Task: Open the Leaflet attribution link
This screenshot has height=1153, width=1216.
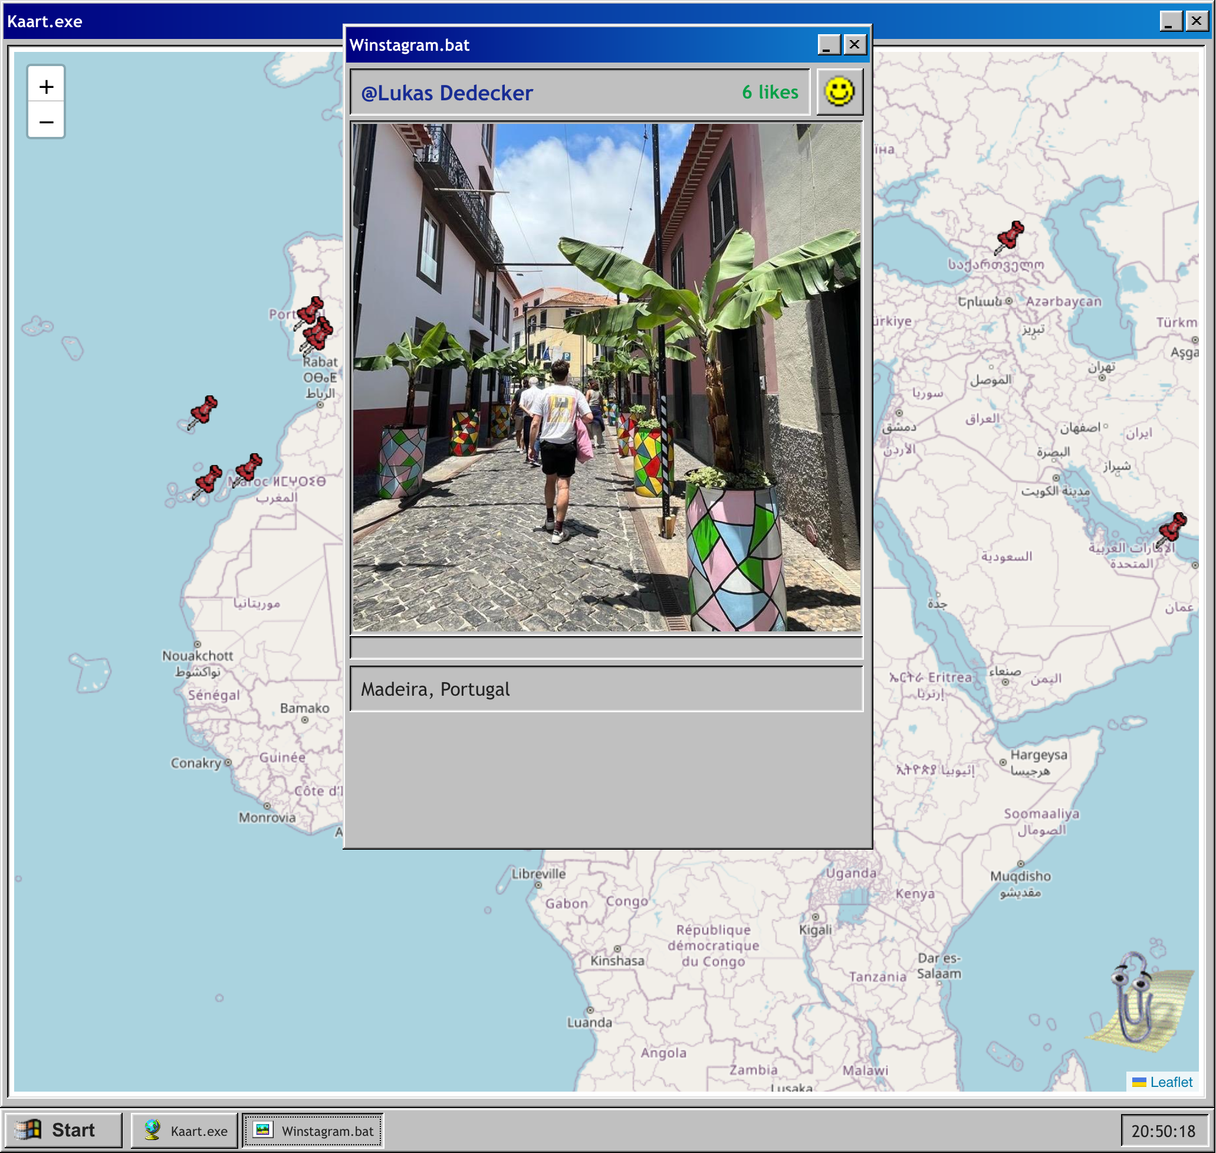Action: point(1171,1082)
